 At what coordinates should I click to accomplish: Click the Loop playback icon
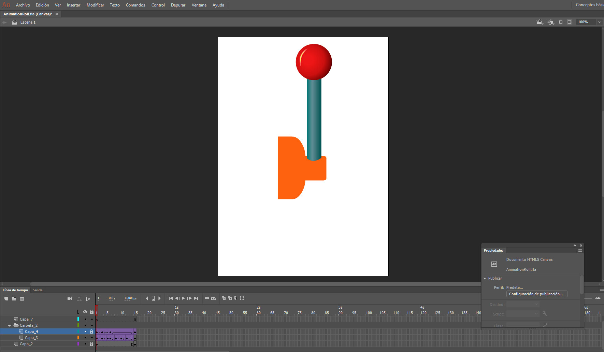214,298
